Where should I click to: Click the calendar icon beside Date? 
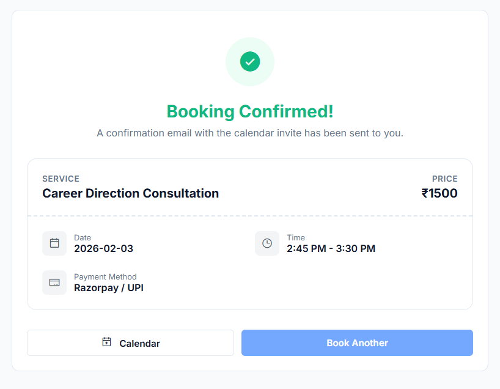coord(54,243)
